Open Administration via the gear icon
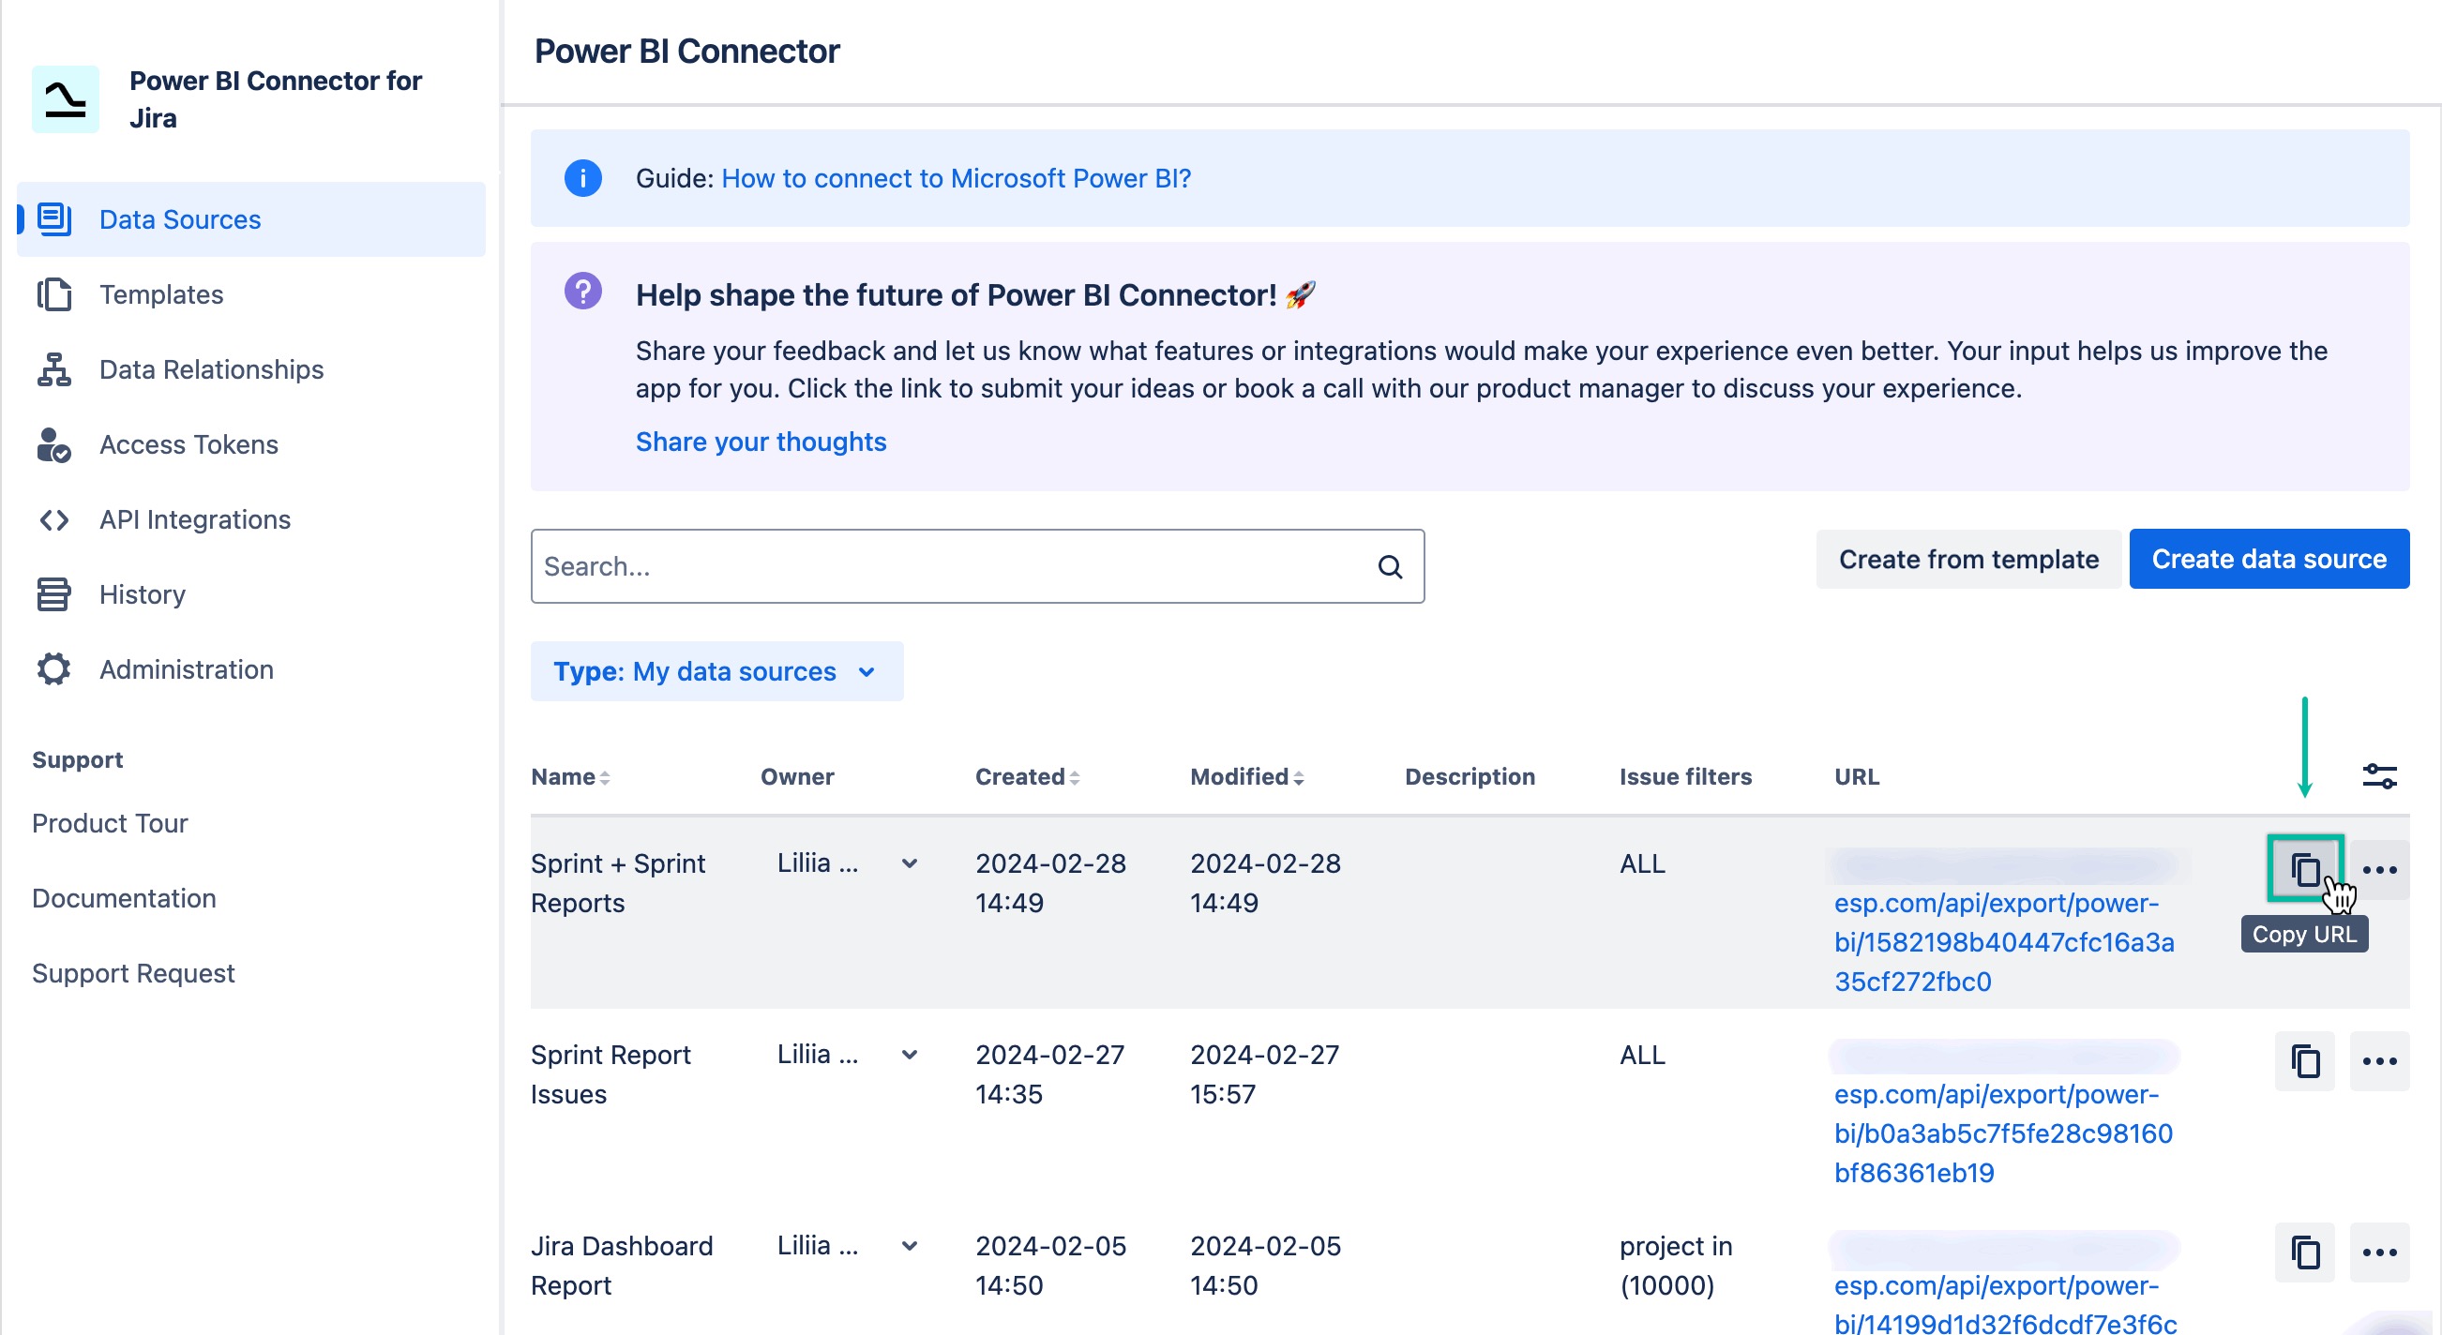Viewport: 2442px width, 1335px height. (53, 669)
